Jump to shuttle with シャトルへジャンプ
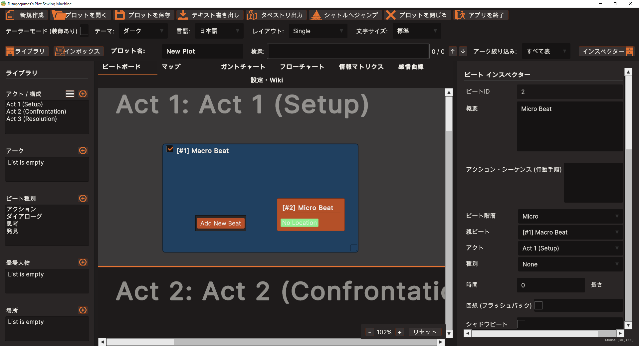 (345, 15)
